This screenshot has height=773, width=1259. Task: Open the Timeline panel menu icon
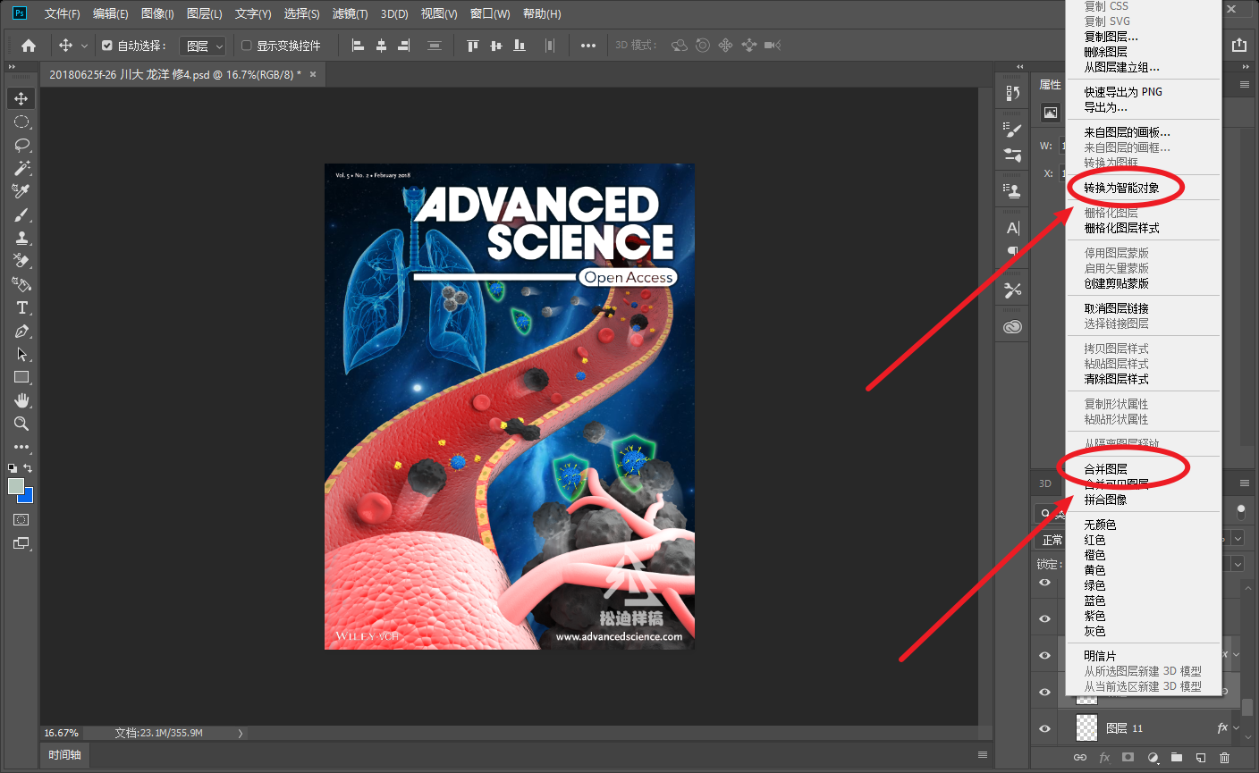click(x=982, y=755)
